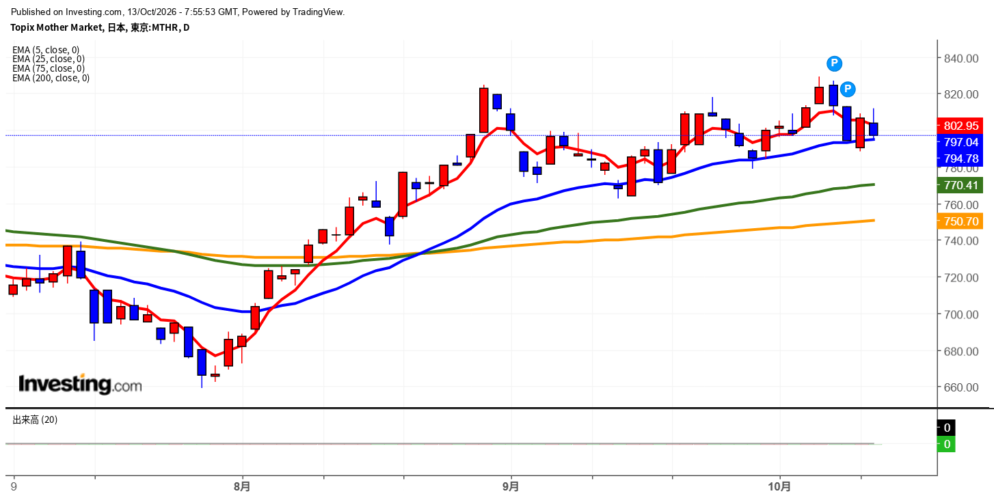Image resolution: width=994 pixels, height=498 pixels.
Task: Click the 8月 label on time axis
Action: click(x=242, y=487)
